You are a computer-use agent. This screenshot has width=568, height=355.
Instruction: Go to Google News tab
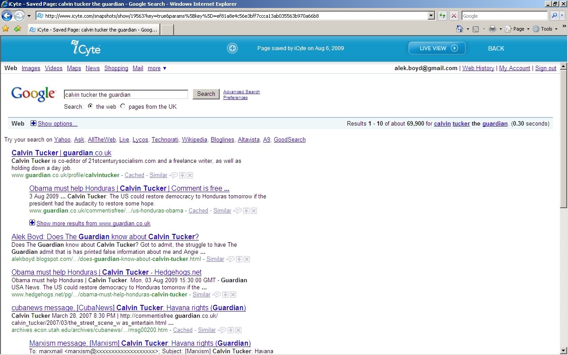(93, 68)
